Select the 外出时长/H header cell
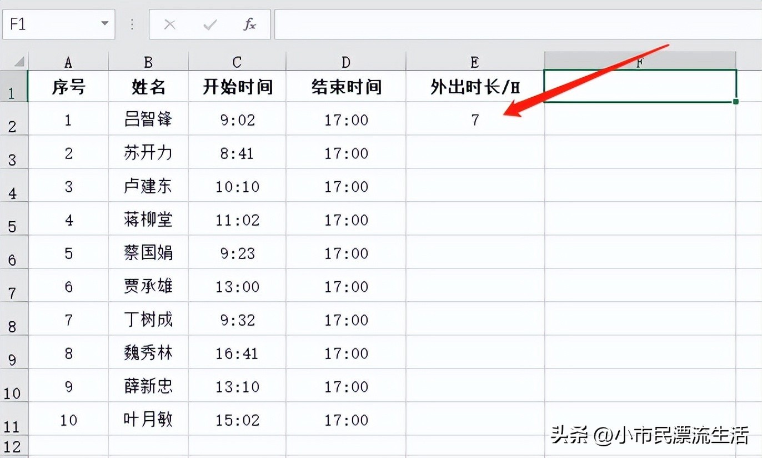The width and height of the screenshot is (762, 458). tap(475, 87)
